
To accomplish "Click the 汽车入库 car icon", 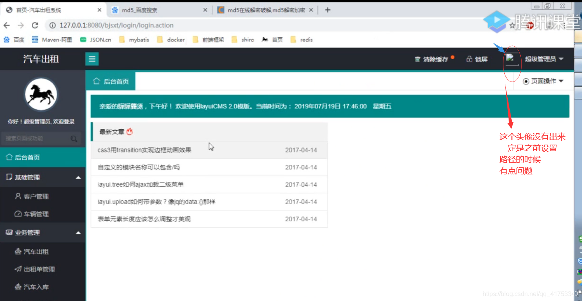I will click(x=18, y=287).
